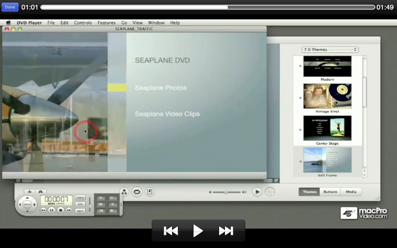Open the 7.0 Themes dropdown
The width and height of the screenshot is (397, 248).
point(330,50)
